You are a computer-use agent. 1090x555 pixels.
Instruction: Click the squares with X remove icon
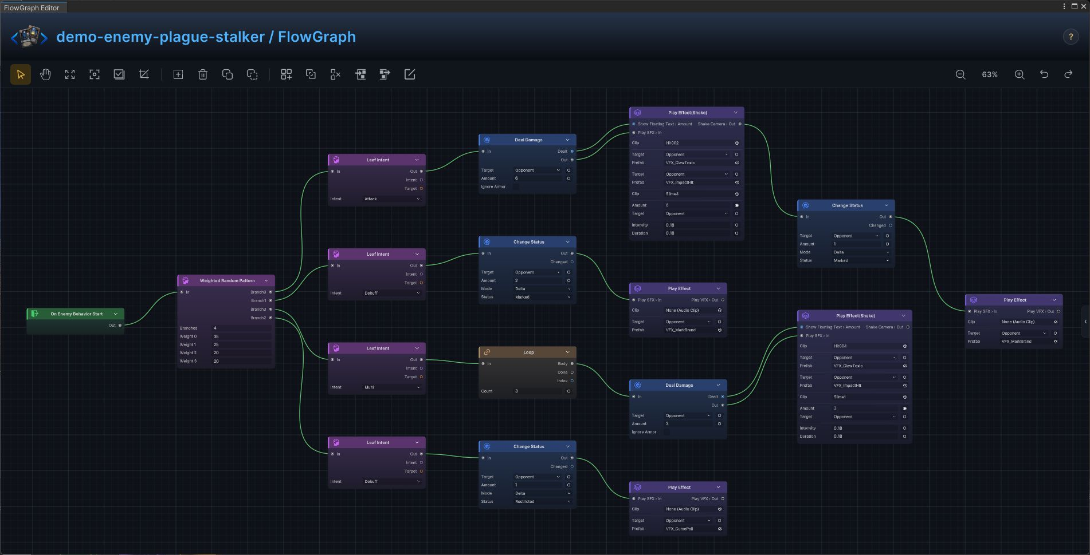pyautogui.click(x=335, y=74)
